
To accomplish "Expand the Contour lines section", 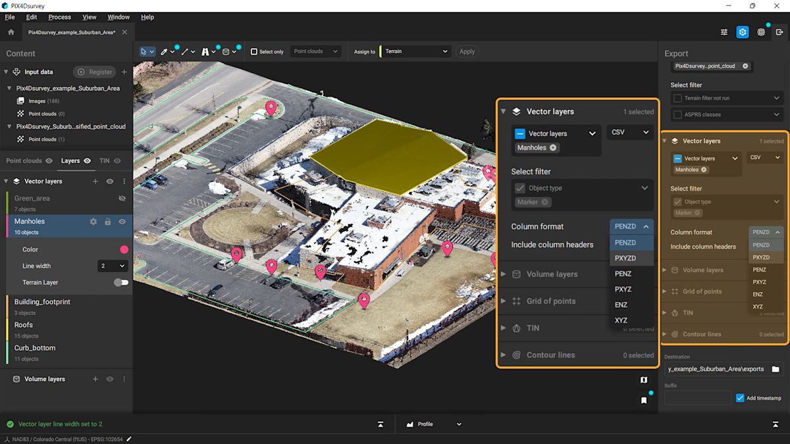I will (504, 355).
